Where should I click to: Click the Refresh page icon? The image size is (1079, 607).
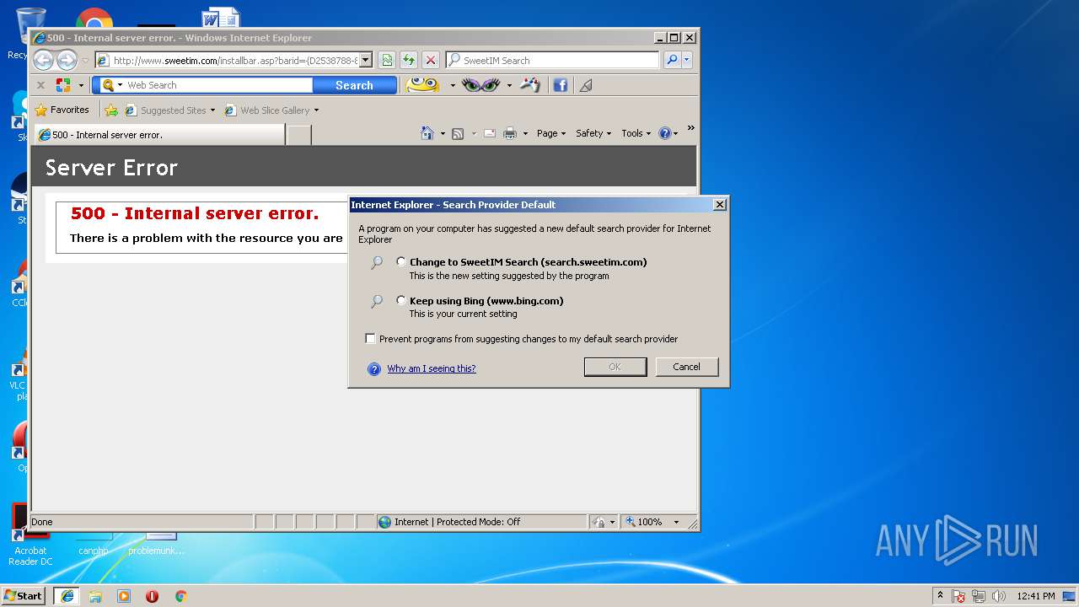point(409,60)
